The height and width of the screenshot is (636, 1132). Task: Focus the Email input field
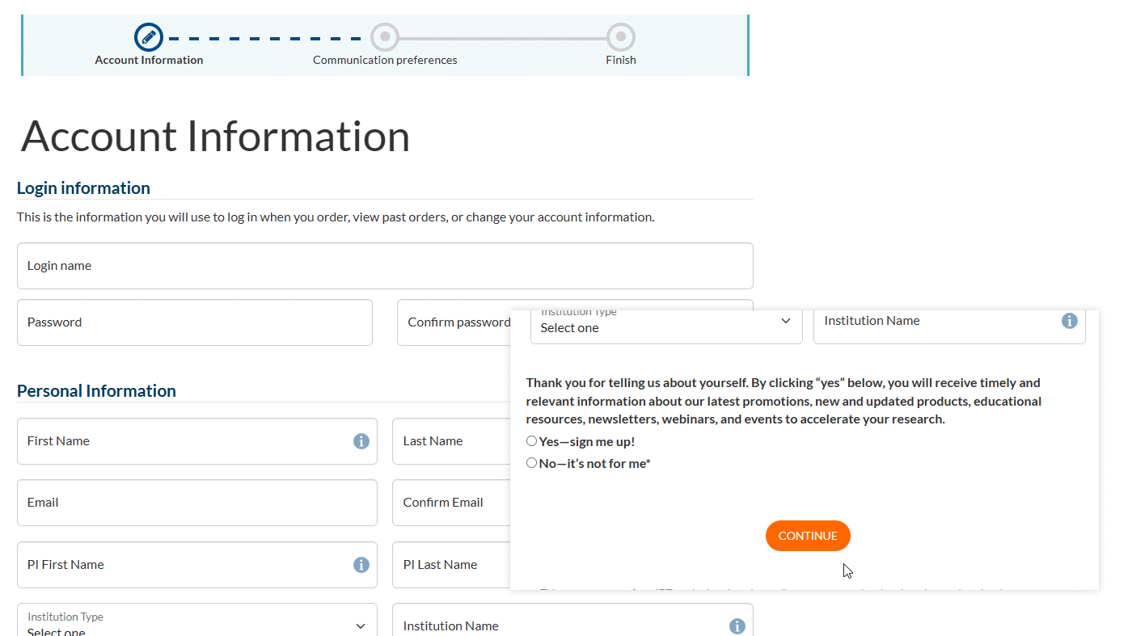coord(196,503)
